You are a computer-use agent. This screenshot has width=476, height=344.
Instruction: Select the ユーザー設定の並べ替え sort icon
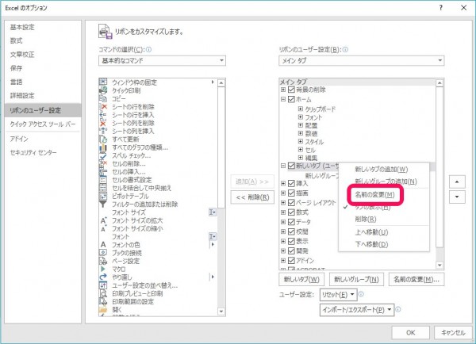coord(103,285)
